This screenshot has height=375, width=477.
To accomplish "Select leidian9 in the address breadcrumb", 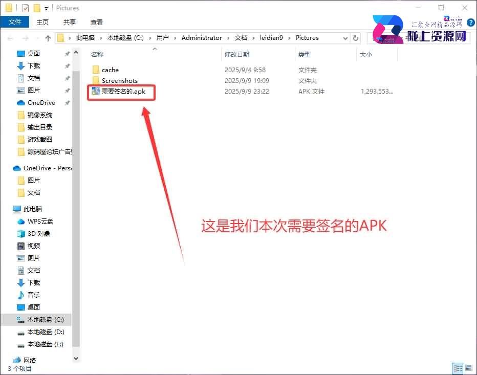I will coord(271,38).
